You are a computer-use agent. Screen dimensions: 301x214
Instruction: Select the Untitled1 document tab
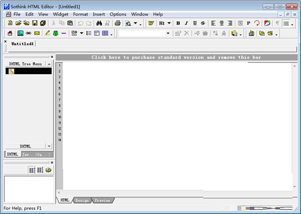(23, 44)
